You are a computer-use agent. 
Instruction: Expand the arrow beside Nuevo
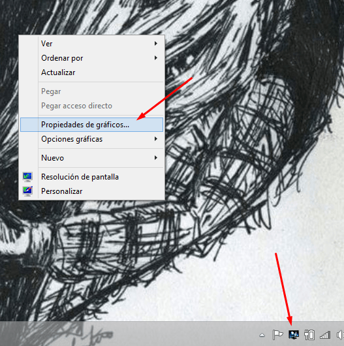[x=156, y=158]
